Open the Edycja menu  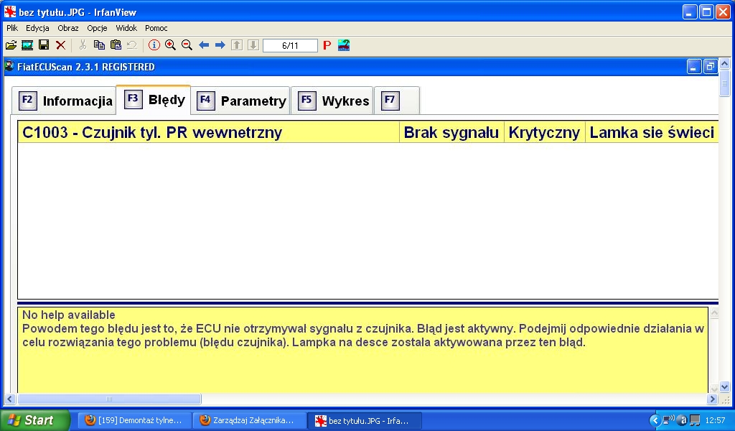(x=37, y=28)
